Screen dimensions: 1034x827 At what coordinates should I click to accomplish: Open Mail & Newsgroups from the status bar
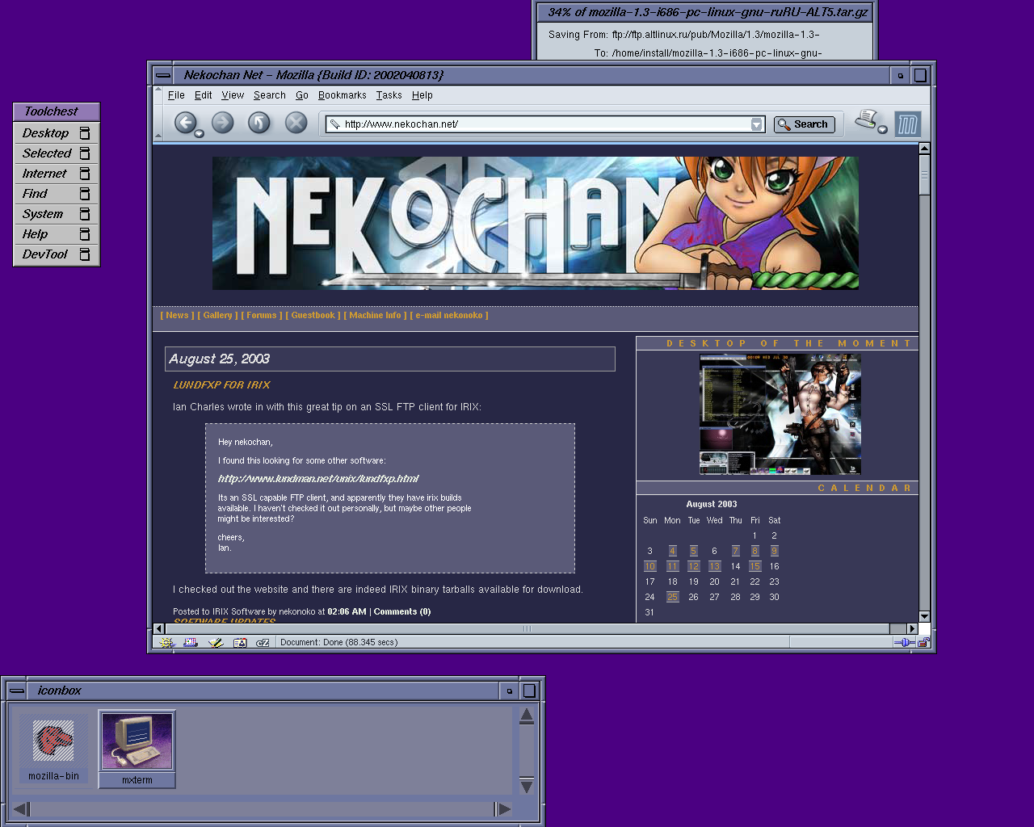(191, 643)
